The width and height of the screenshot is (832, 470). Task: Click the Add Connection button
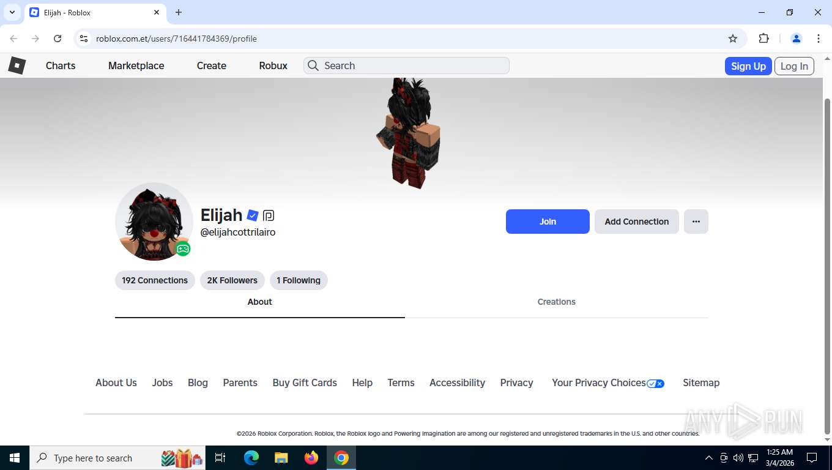(x=637, y=222)
